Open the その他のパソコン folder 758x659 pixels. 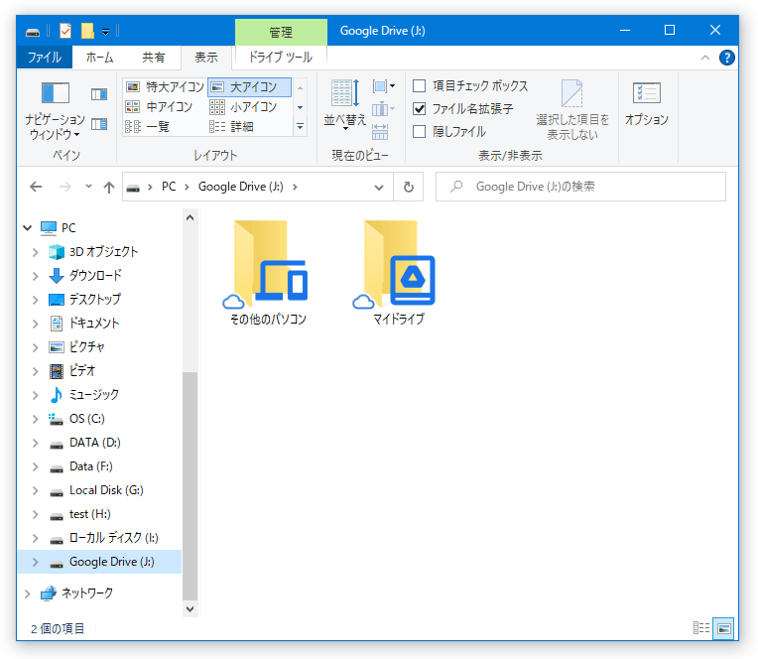coord(267,273)
